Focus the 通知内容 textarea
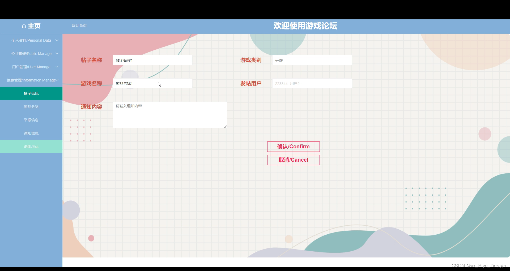Image resolution: width=510 pixels, height=271 pixels. 170,115
